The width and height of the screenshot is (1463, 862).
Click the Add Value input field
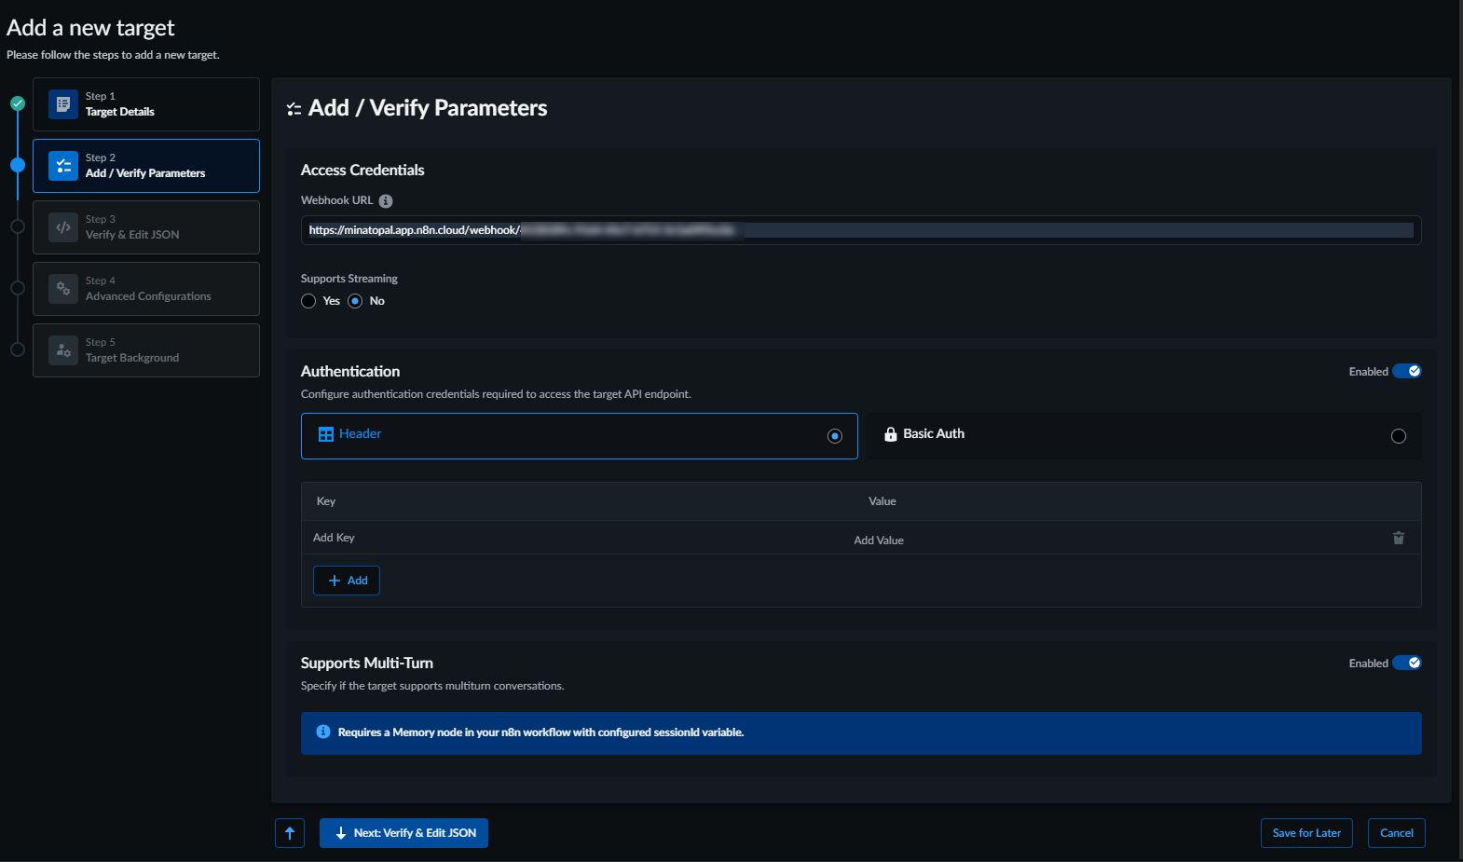click(1114, 540)
